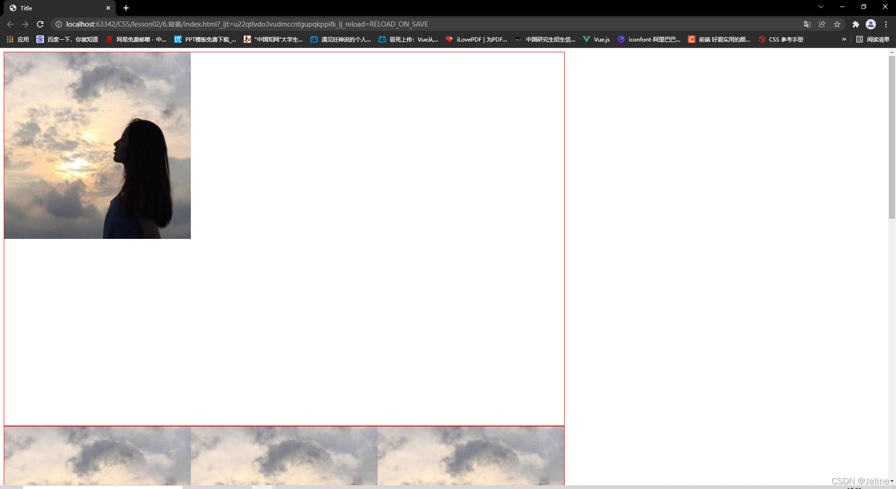This screenshot has height=489, width=896.
Task: Open the Vue.js bookmark
Action: pos(596,39)
